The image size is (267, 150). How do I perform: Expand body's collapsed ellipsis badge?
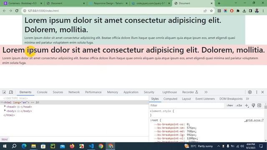point(18,111)
